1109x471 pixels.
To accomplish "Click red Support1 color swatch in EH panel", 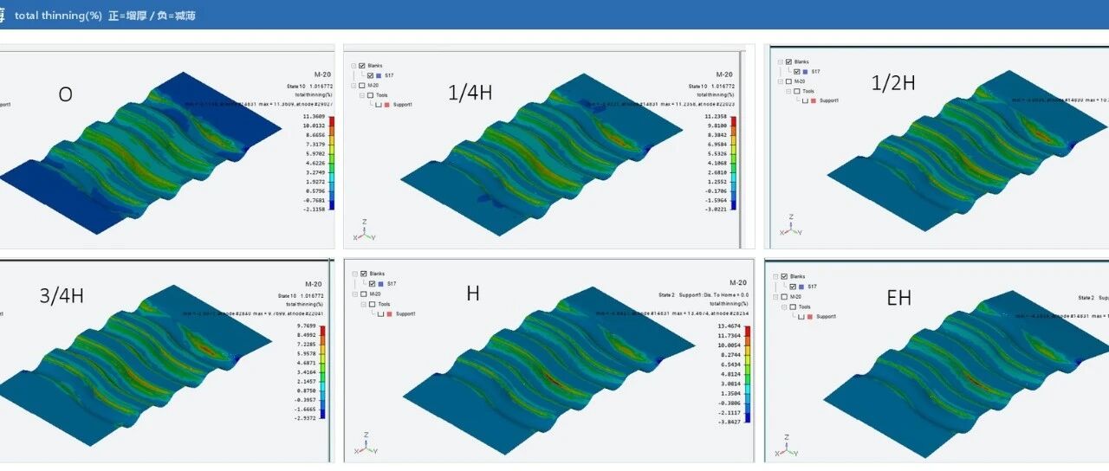I will click(x=810, y=317).
